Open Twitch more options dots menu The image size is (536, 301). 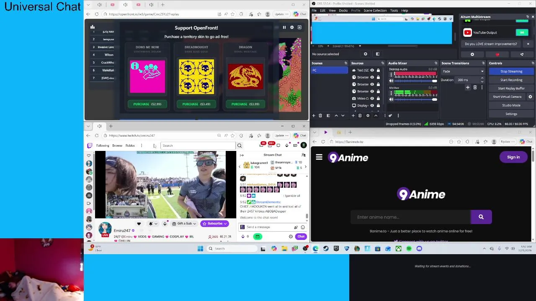[142, 145]
